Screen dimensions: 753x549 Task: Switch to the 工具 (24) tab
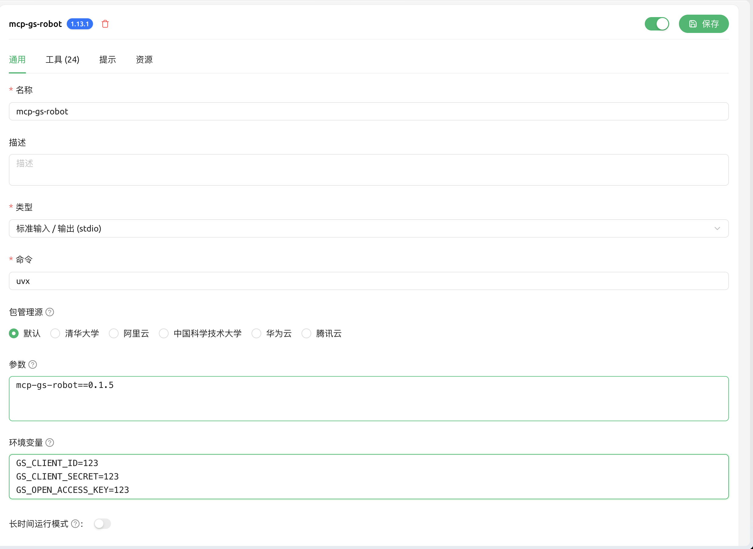click(62, 59)
